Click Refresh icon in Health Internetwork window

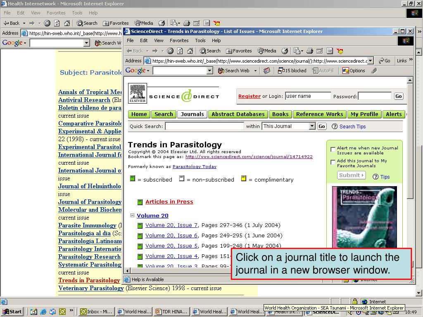[x=57, y=23]
